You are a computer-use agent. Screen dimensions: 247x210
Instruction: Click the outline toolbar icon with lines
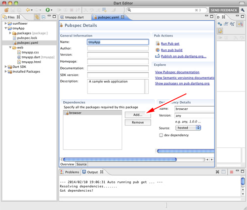[104, 10]
